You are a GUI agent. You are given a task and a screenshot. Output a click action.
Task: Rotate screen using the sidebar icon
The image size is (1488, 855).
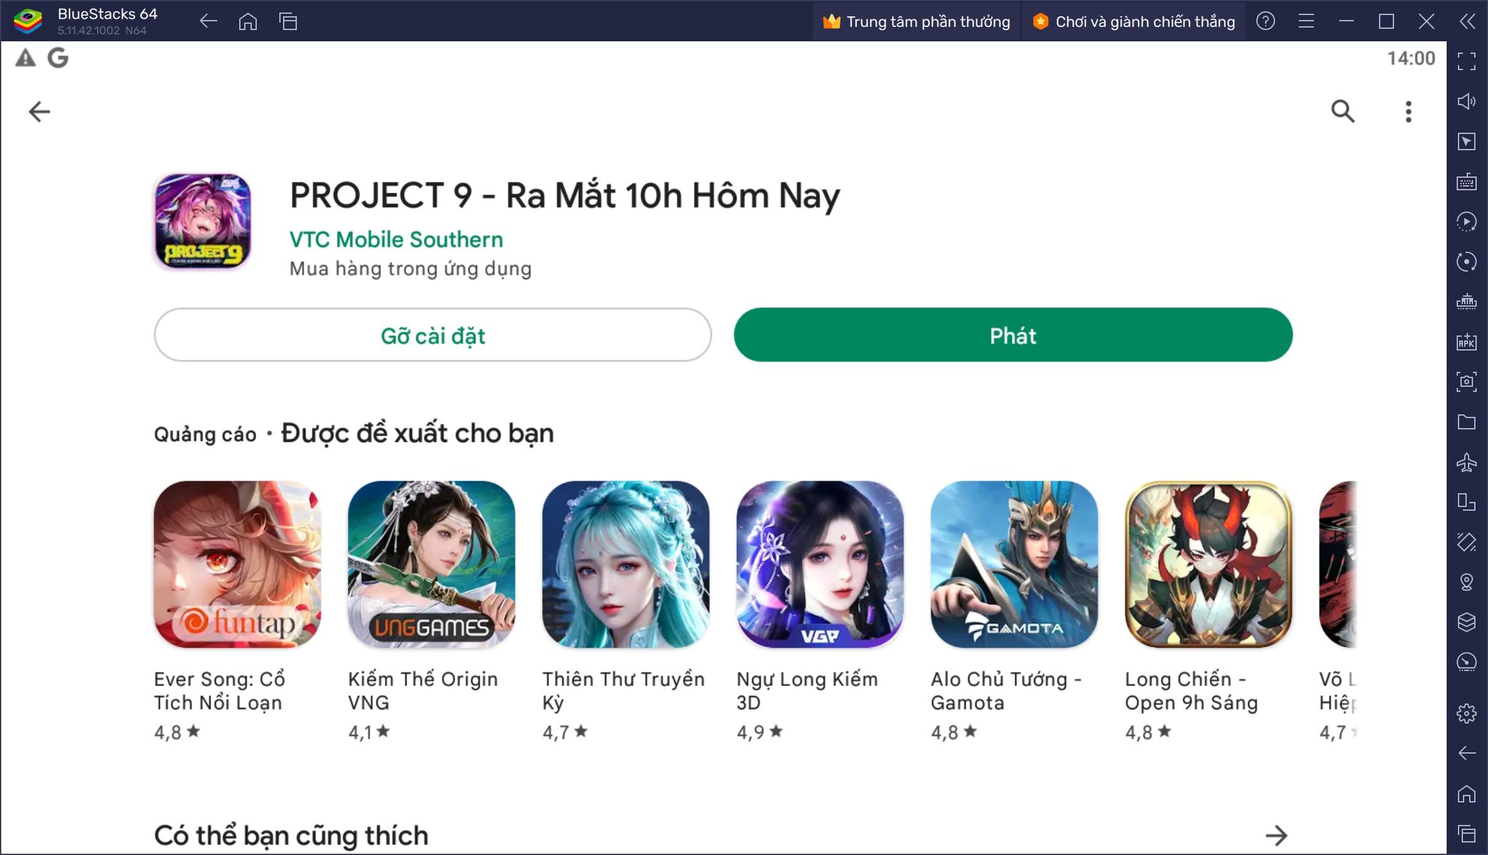(x=1466, y=502)
